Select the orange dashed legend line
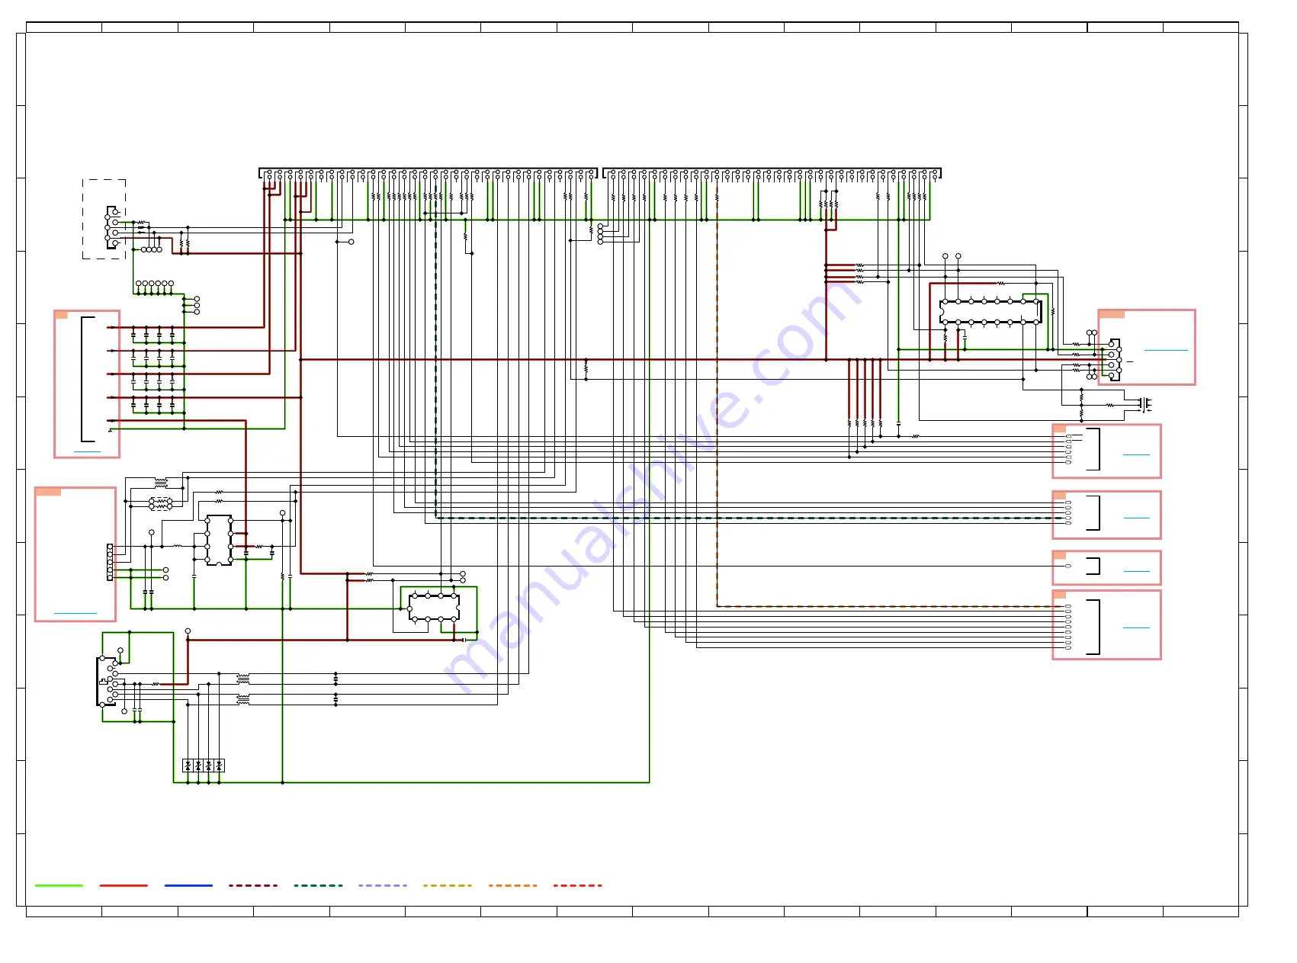 click(x=512, y=885)
